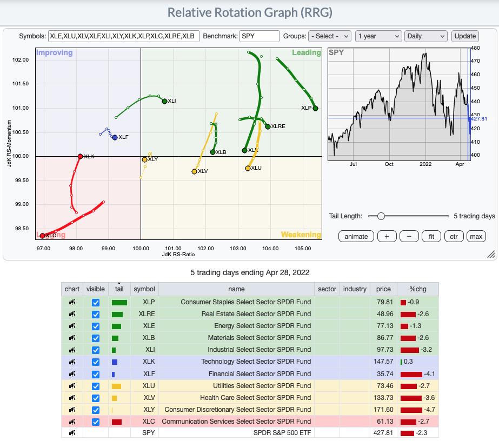499x441 pixels.
Task: Open chart icon for XLU row
Action: click(x=72, y=386)
